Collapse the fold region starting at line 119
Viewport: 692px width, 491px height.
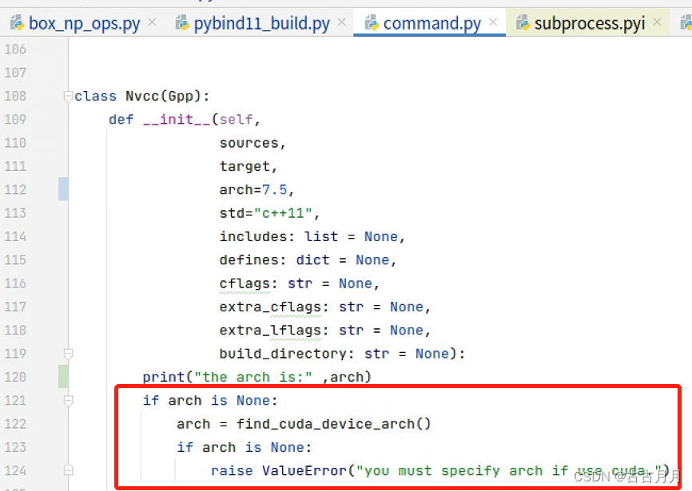tap(68, 353)
